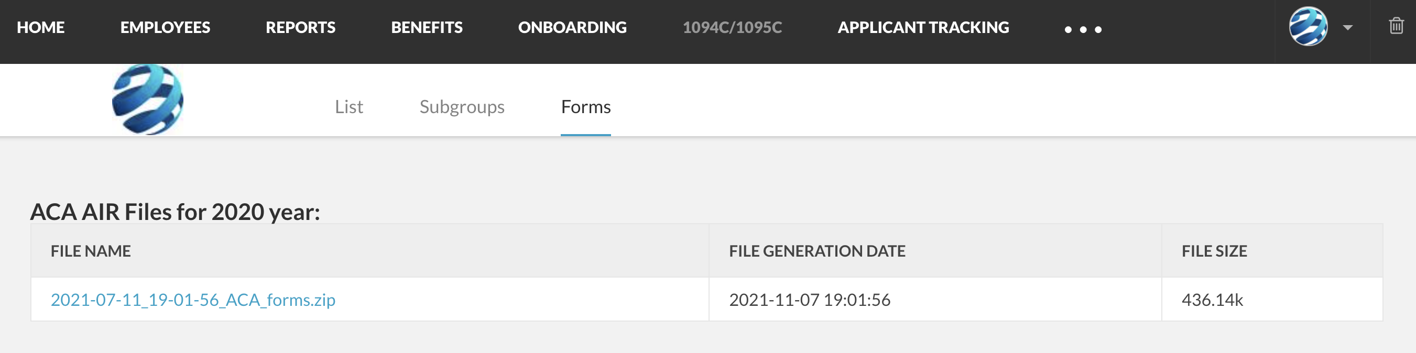The height and width of the screenshot is (353, 1416).
Task: Open the user profile globe avatar
Action: click(x=1308, y=26)
